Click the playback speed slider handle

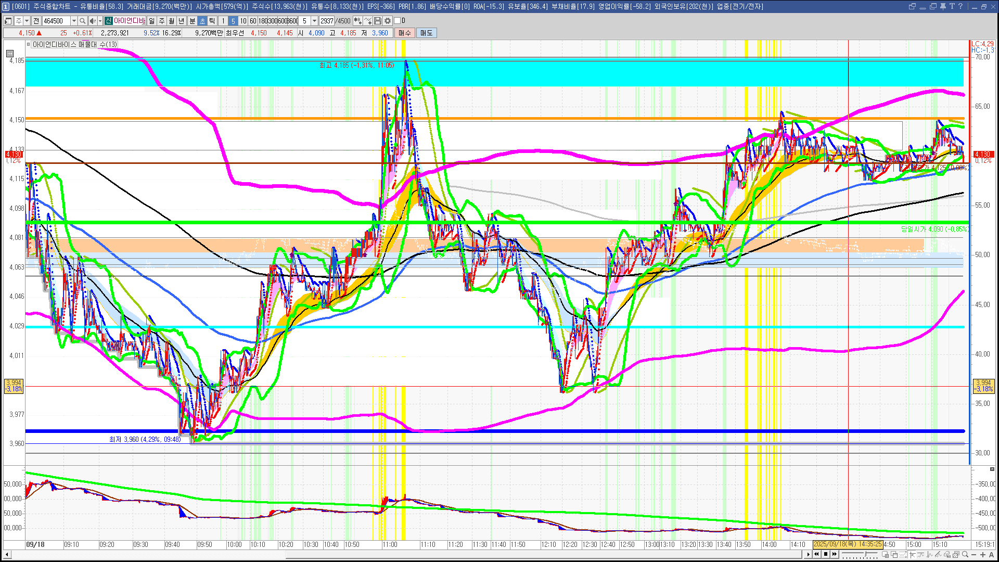pos(866,554)
